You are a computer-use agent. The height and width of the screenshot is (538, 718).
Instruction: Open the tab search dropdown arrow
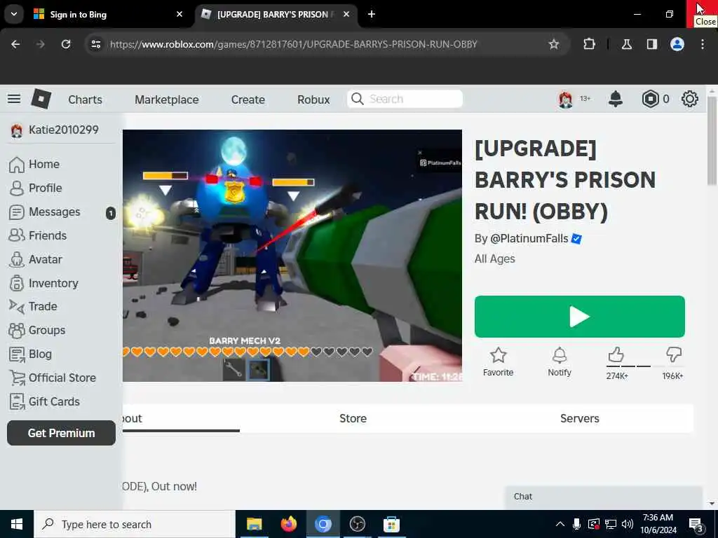(14, 14)
